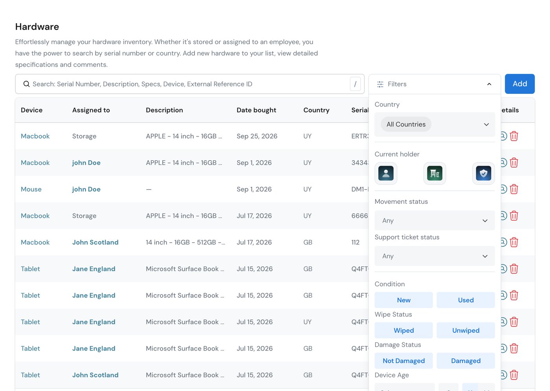This screenshot has height=391, width=550.
Task: Click the Device column header
Action: [x=31, y=110]
